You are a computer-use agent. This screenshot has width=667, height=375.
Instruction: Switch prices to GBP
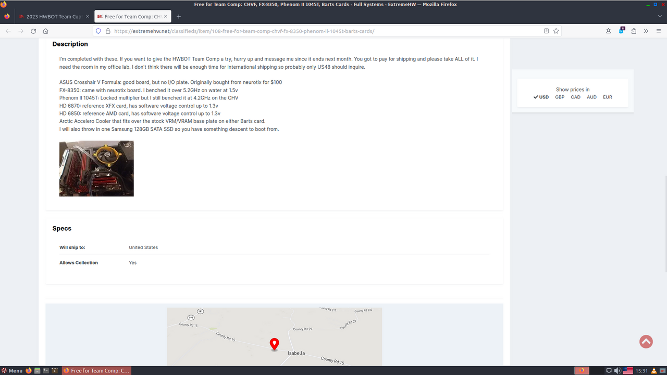(559, 97)
